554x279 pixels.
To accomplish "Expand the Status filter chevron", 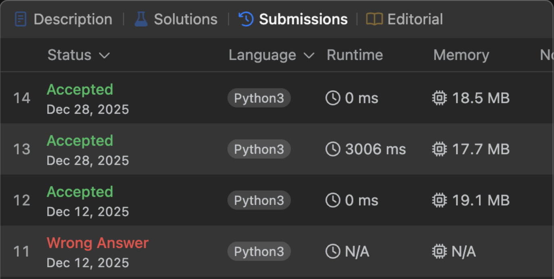I will [x=105, y=56].
